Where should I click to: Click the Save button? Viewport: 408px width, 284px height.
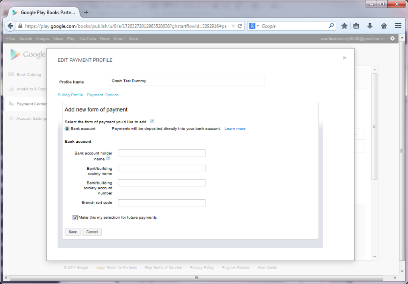pos(73,232)
